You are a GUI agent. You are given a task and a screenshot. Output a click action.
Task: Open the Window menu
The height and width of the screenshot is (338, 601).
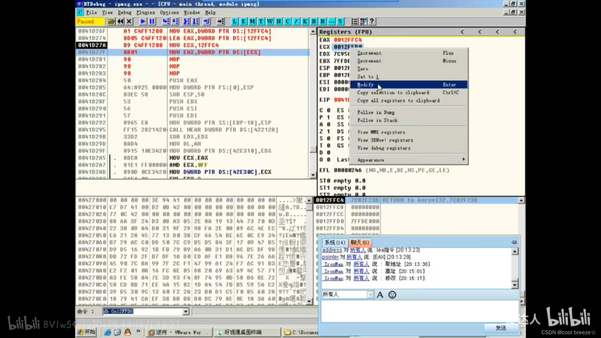192,13
